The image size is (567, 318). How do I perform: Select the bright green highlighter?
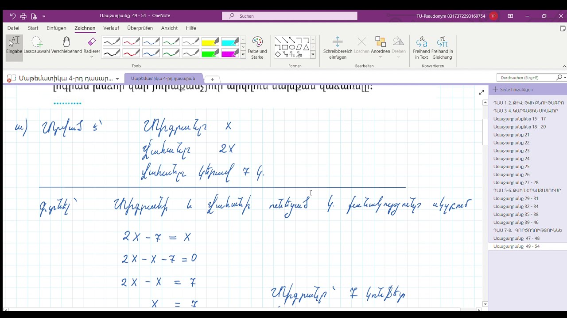(x=210, y=53)
